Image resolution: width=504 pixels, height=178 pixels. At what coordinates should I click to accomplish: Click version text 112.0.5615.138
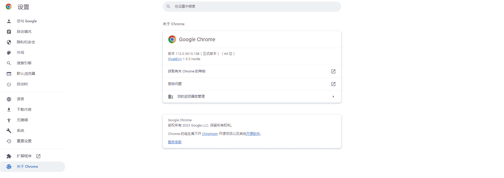tap(188, 54)
